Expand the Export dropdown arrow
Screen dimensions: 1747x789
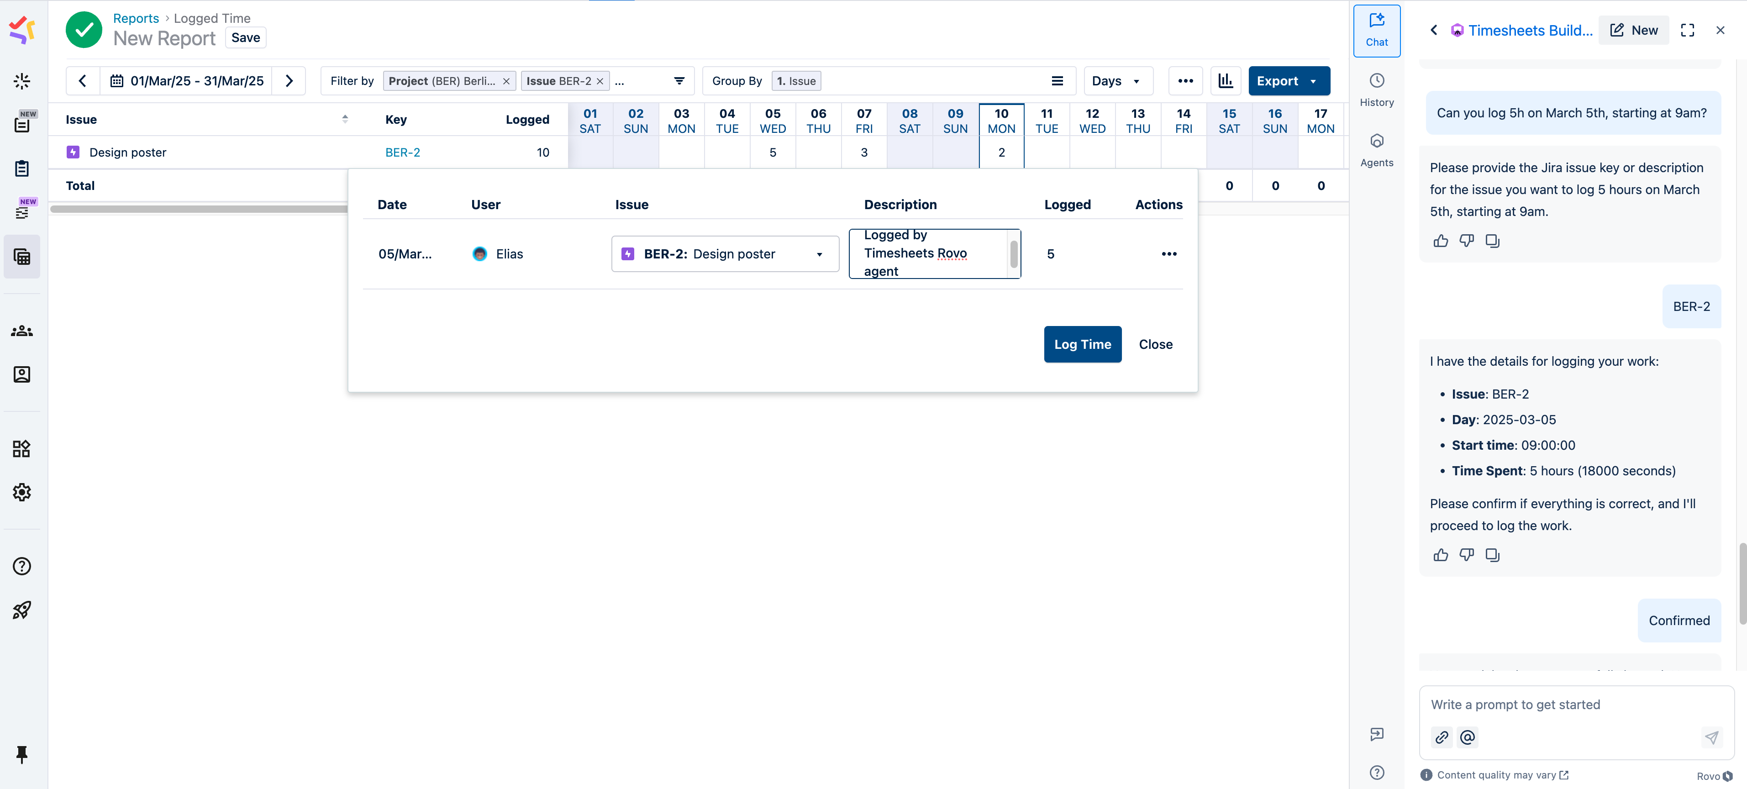click(x=1314, y=81)
